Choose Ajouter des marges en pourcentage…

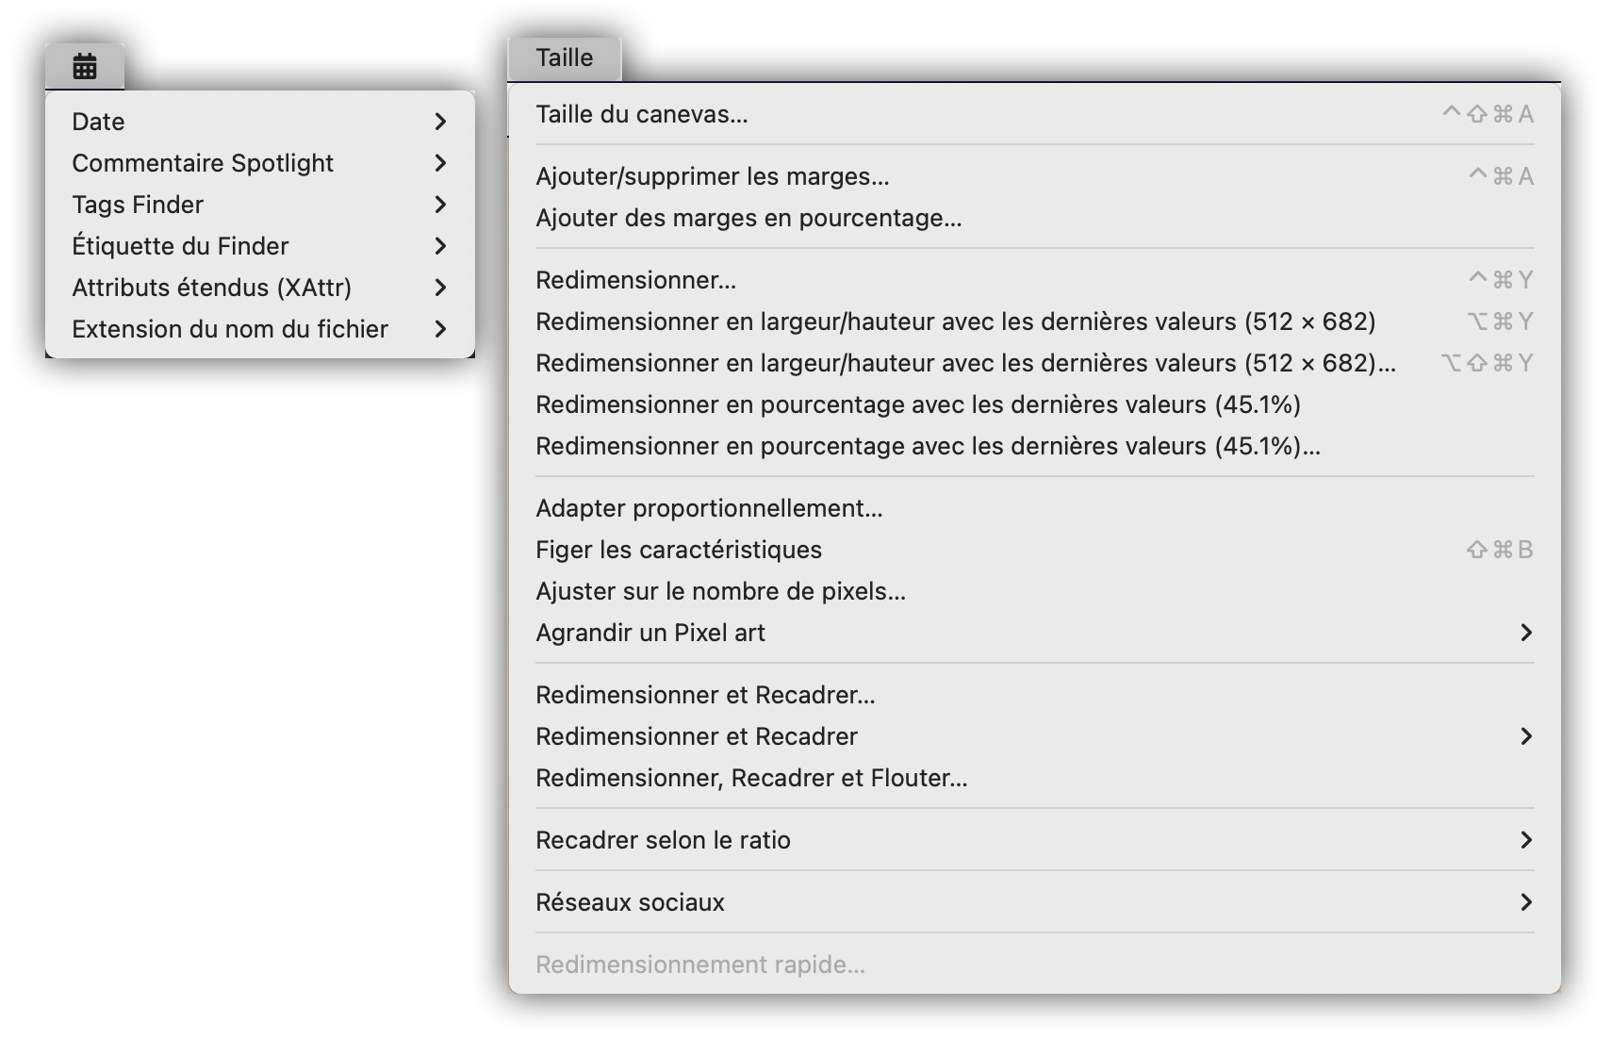pos(748,219)
